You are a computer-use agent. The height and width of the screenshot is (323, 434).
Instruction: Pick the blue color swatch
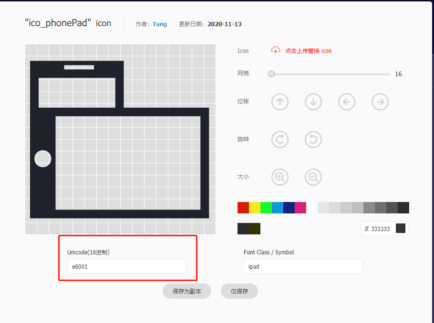pos(278,207)
